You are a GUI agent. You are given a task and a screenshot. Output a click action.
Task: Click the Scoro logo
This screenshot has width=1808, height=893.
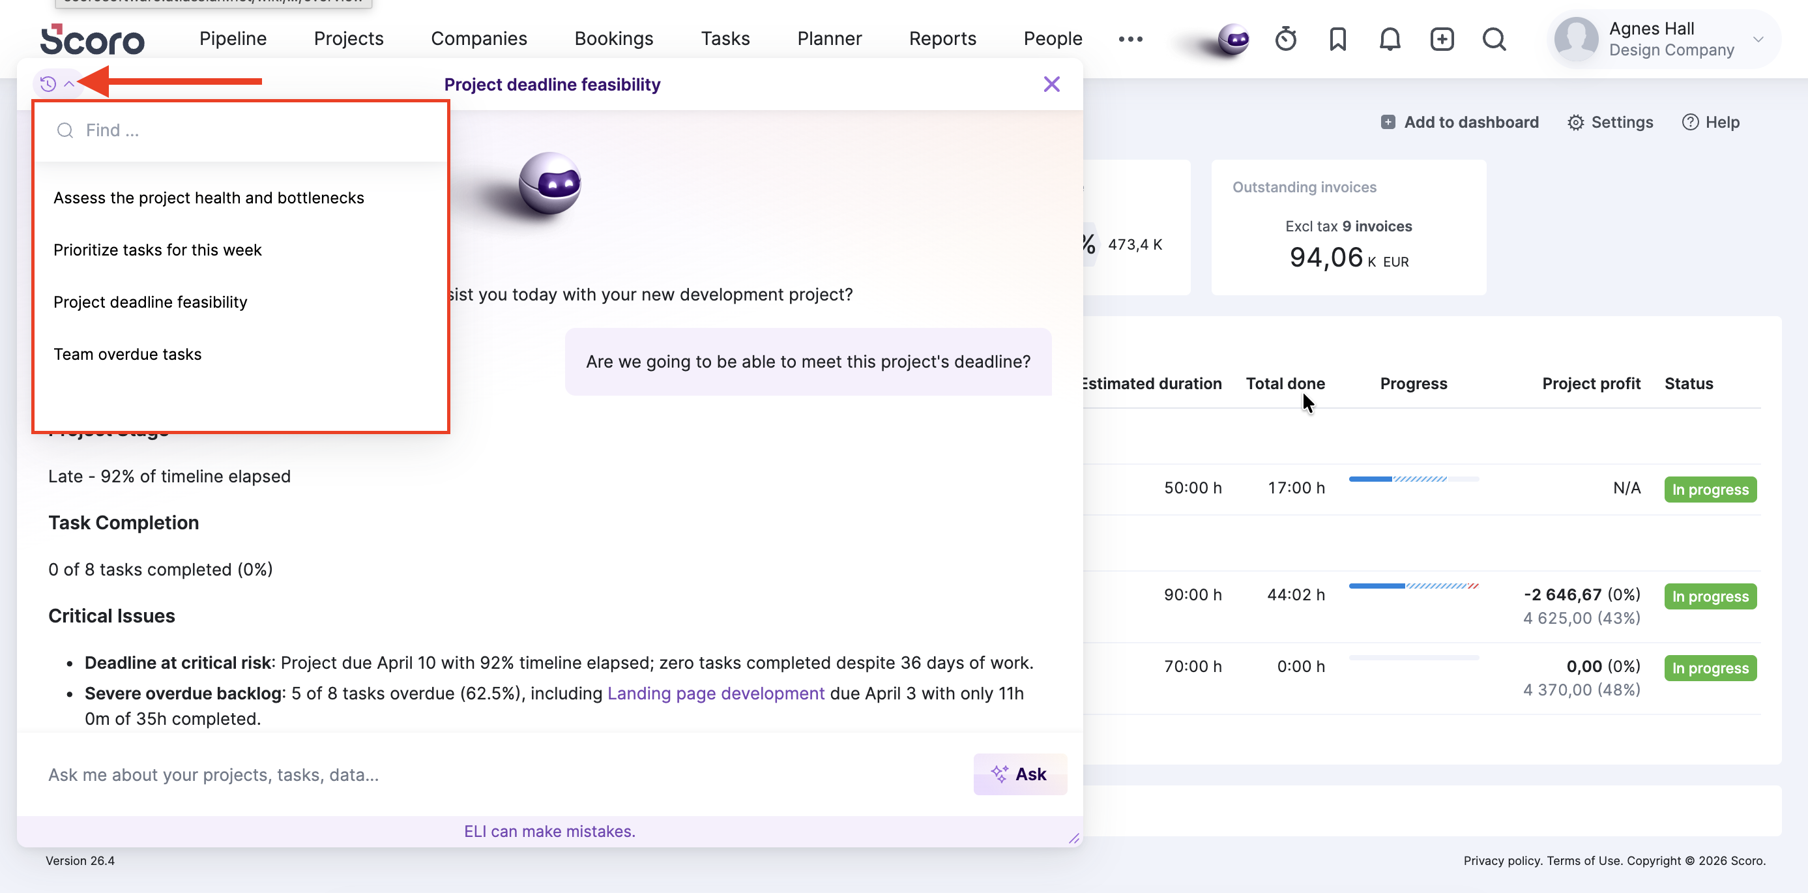click(x=92, y=39)
